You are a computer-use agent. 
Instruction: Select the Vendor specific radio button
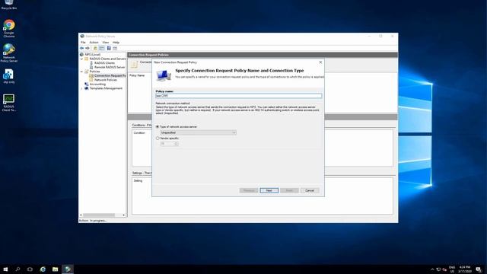(158, 139)
